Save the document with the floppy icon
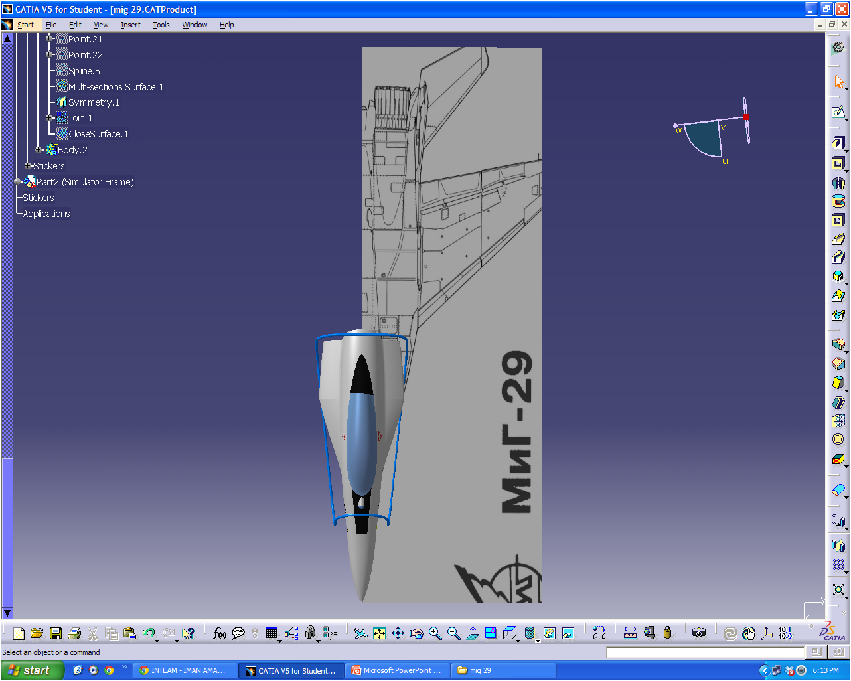Image resolution: width=851 pixels, height=681 pixels. 56,633
